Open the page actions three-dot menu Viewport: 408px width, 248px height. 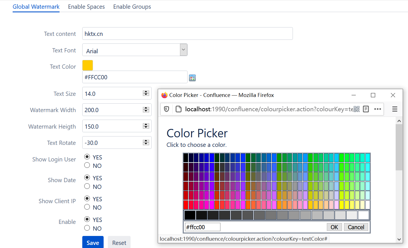378,109
